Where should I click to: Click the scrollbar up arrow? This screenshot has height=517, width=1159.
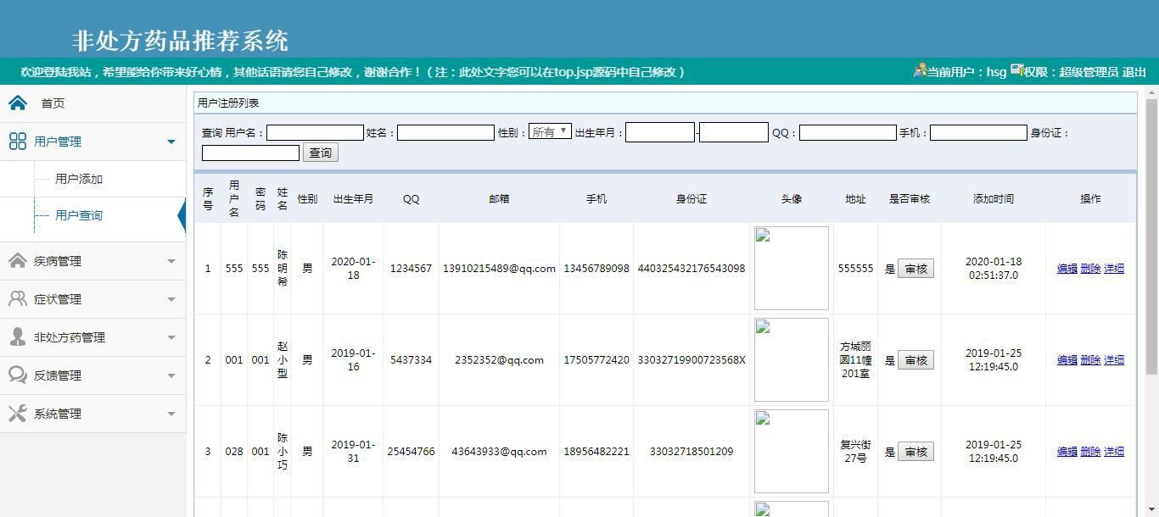tap(1151, 92)
